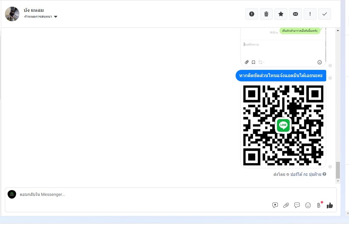Image resolution: width=349 pixels, height=232 pixels.
Task: Flag conversation as priority with exclamation mark
Action: (x=310, y=14)
